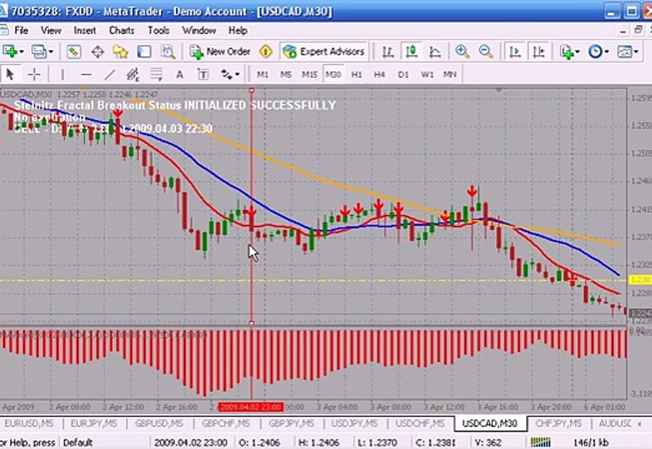Image resolution: width=652 pixels, height=449 pixels.
Task: Switch to D1 timeframe
Action: pos(403,74)
